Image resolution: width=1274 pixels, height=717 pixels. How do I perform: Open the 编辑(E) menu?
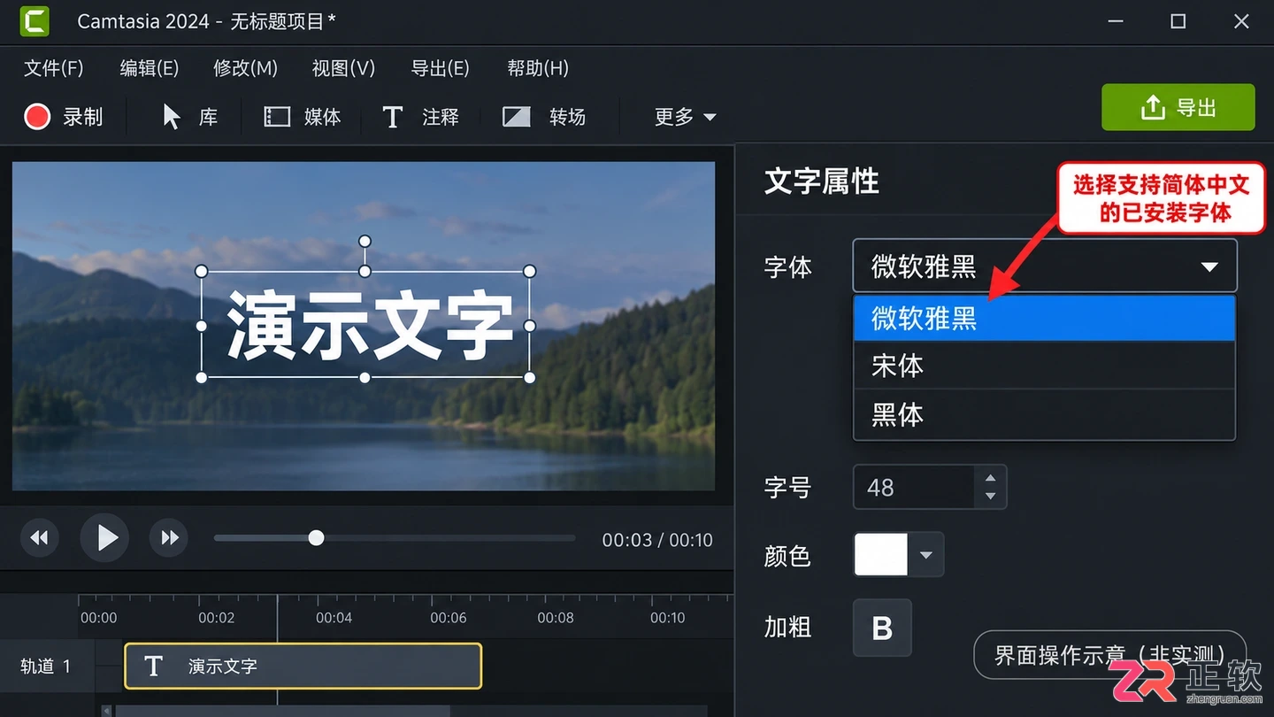click(x=150, y=68)
